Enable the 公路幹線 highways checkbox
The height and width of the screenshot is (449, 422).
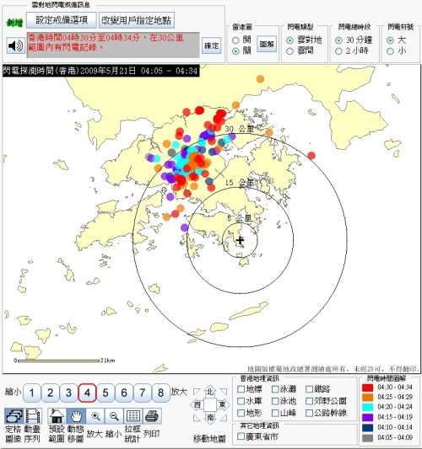coord(309,413)
